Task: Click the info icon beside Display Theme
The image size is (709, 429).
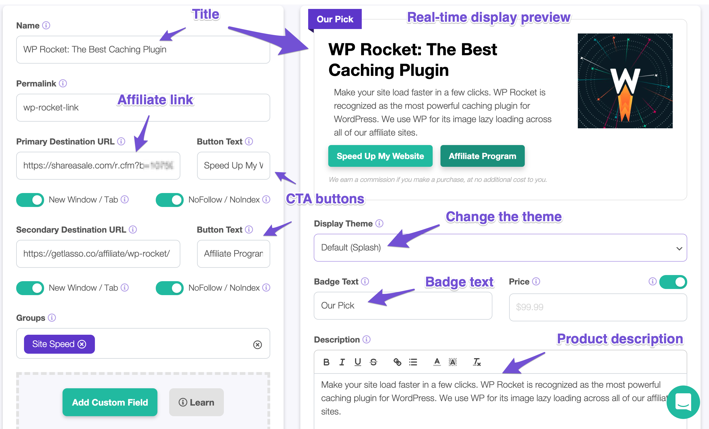Action: click(x=380, y=223)
